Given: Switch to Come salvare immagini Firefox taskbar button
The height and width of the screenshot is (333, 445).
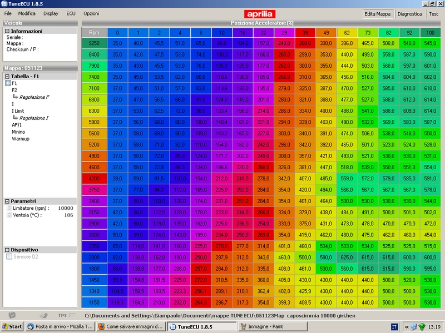Looking at the screenshot, I should click(x=131, y=326).
